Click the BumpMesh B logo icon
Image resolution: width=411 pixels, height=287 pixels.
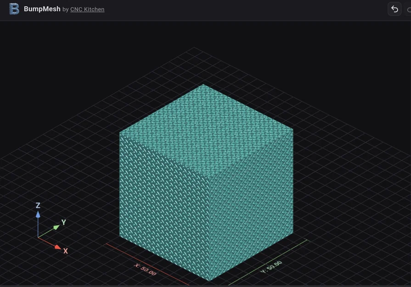tap(14, 9)
